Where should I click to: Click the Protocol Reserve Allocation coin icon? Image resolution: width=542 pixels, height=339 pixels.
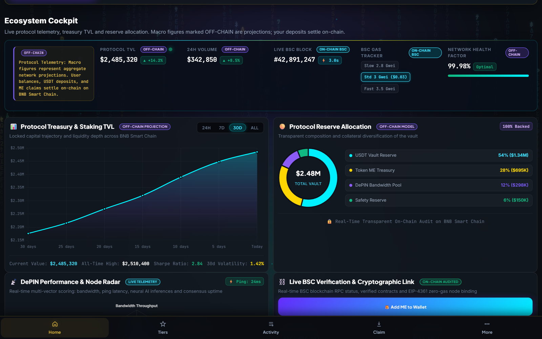click(x=282, y=126)
